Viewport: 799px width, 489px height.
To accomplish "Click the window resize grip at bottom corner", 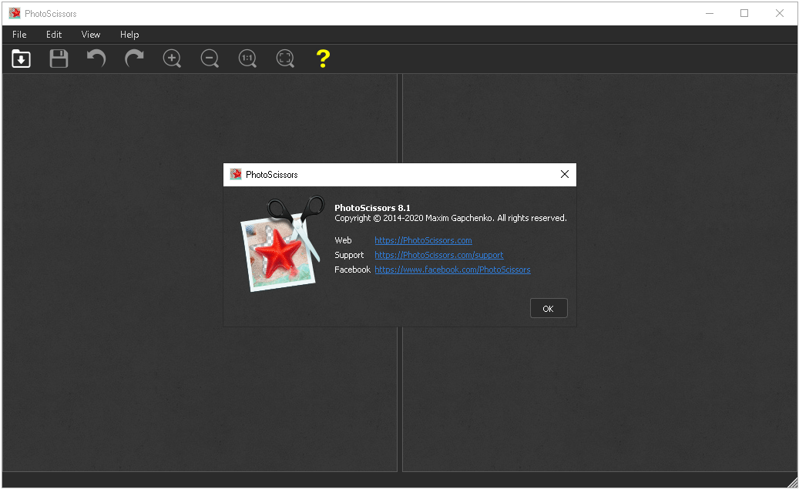I will click(792, 483).
